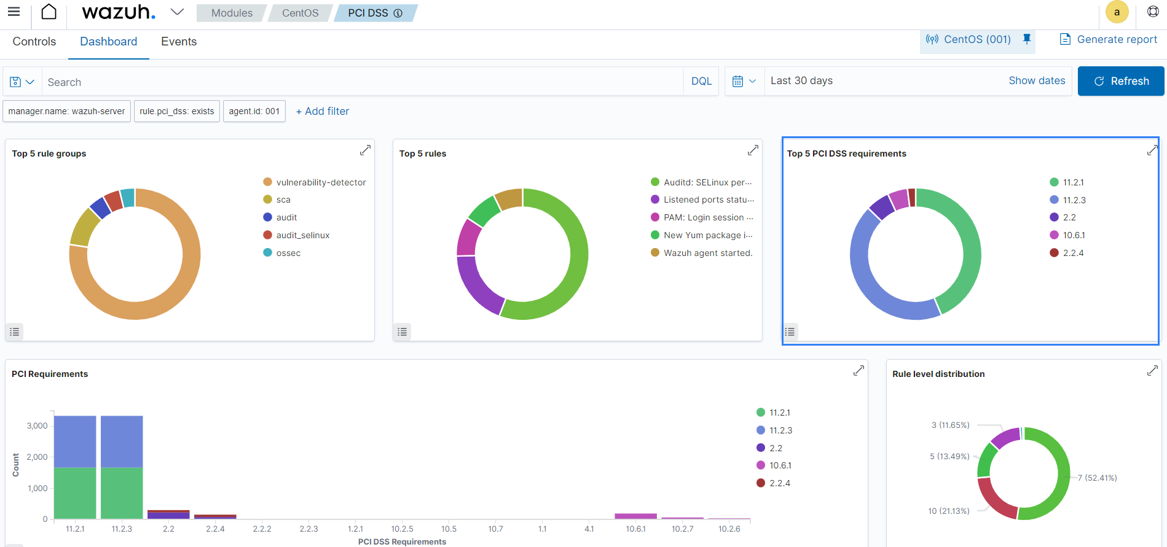Screen dimensions: 1167x547
Task: Toggle legend of Top 5 PCI DSS requirements
Action: 790,332
